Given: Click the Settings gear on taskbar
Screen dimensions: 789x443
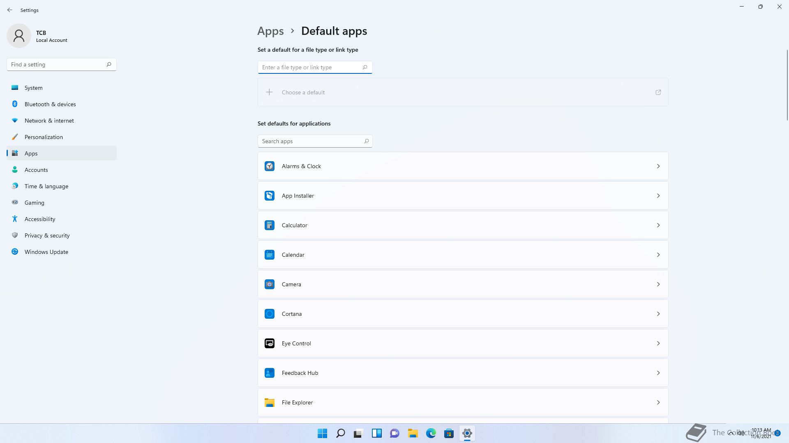Looking at the screenshot, I should [467, 433].
